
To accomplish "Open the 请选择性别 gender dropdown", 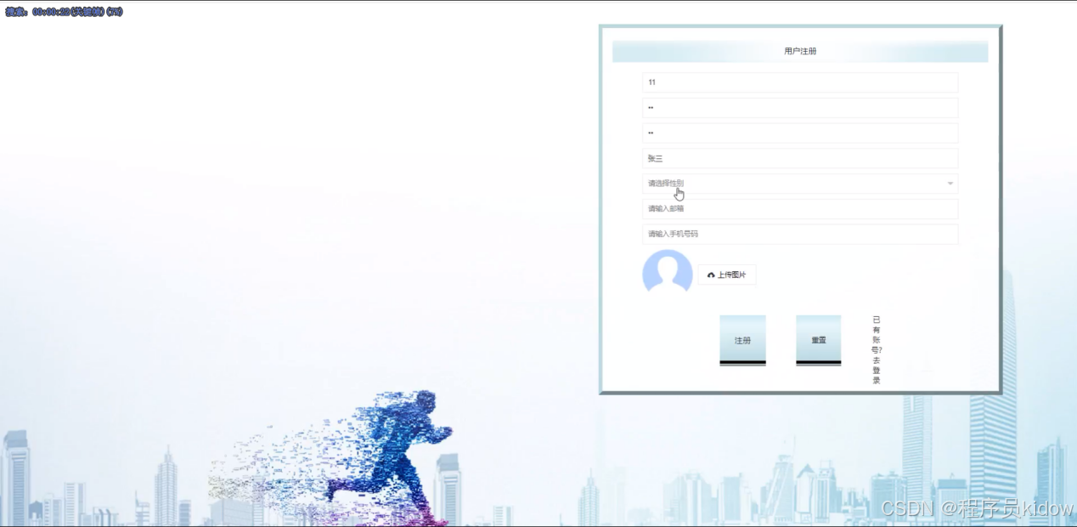I will 800,184.
